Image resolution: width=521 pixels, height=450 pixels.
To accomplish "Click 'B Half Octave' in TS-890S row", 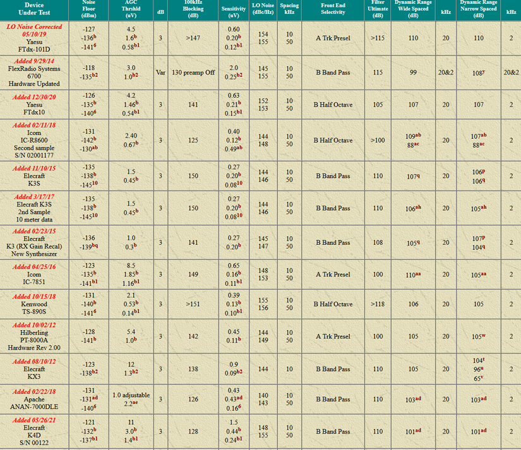I will 333,304.
